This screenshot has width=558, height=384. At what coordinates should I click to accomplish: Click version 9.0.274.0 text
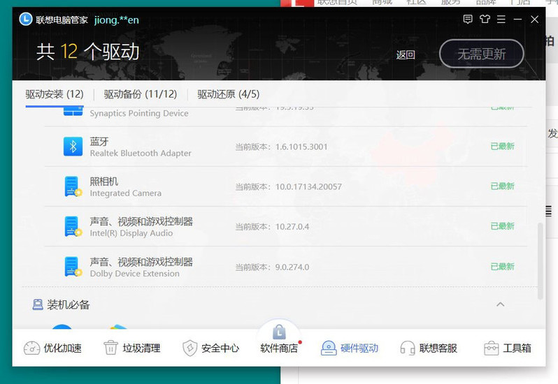pos(292,267)
